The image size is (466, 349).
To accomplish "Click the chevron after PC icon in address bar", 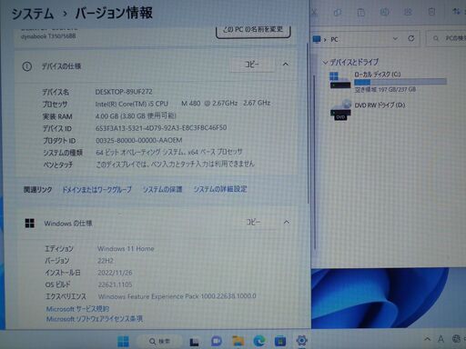I will (325, 40).
